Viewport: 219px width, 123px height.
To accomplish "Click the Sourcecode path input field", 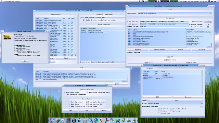I will pyautogui.click(x=174, y=13).
